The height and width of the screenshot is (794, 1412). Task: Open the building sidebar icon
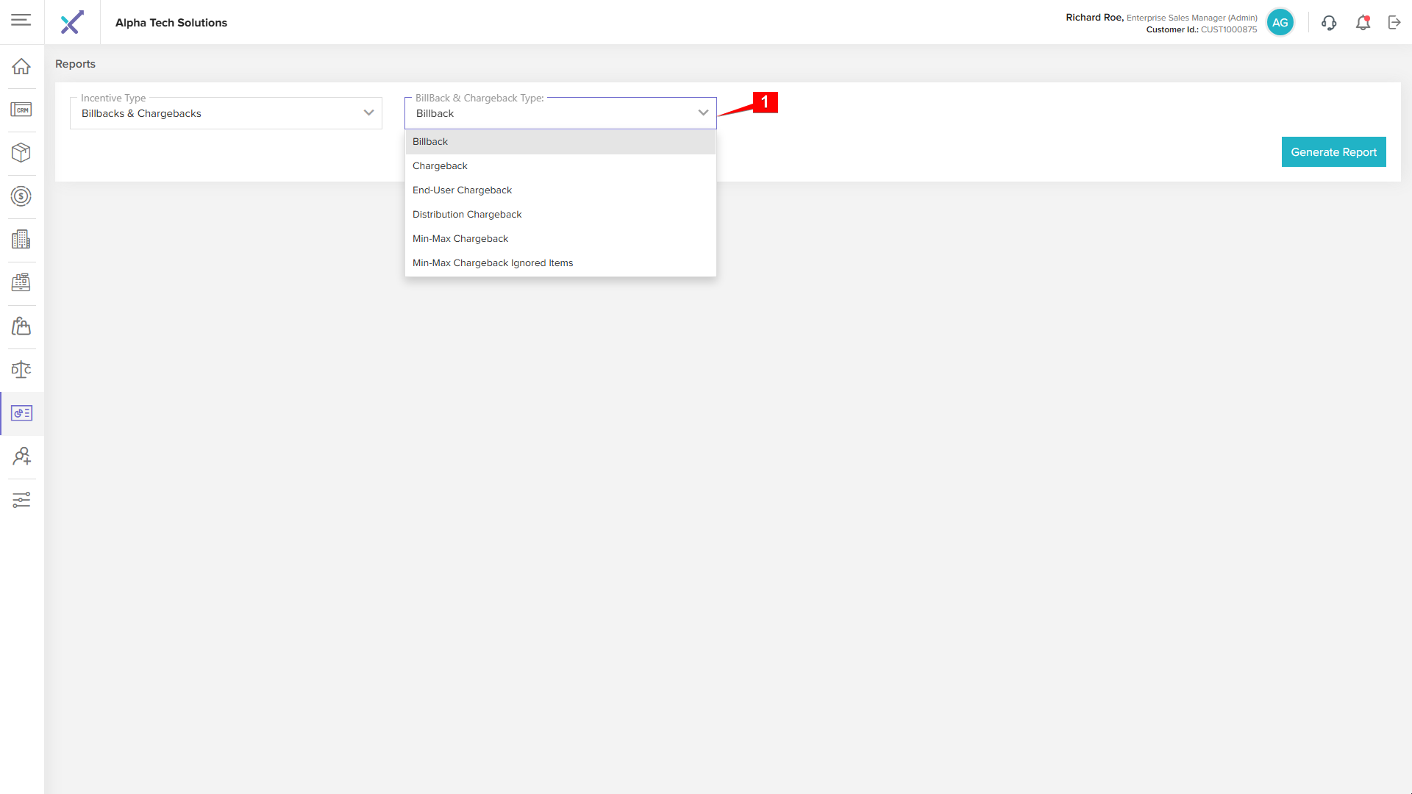pos(21,240)
